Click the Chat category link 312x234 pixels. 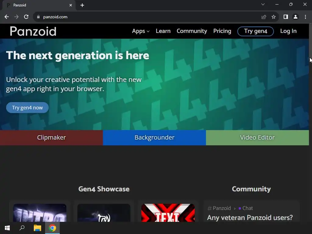(246, 208)
